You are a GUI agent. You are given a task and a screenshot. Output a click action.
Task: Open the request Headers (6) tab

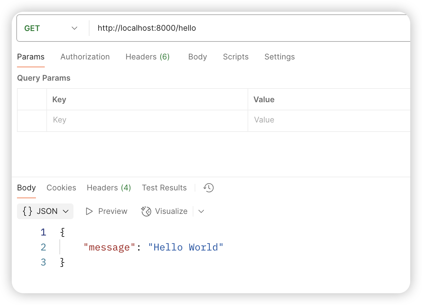[147, 57]
